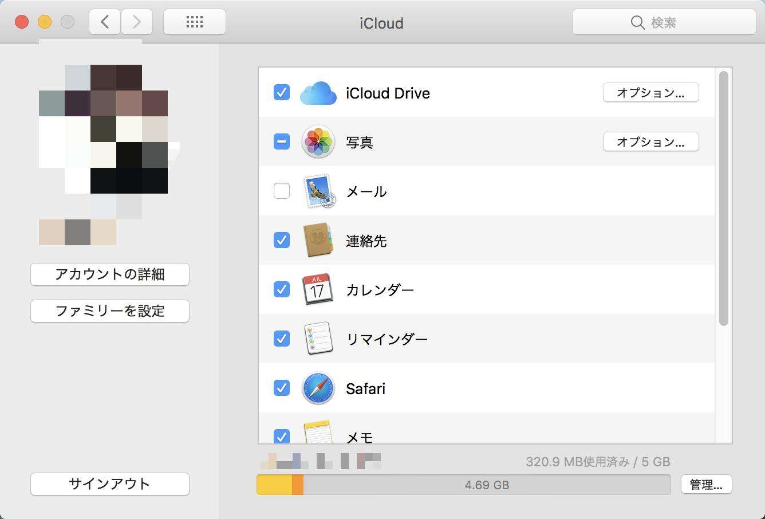Click the リマインダー checklist icon
The image size is (765, 519).
(318, 339)
